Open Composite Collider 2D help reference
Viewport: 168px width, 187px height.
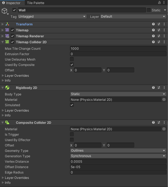coord(153,122)
